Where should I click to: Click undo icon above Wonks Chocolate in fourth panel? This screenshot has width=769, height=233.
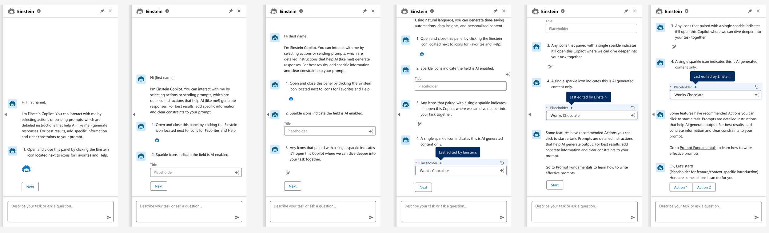click(502, 163)
